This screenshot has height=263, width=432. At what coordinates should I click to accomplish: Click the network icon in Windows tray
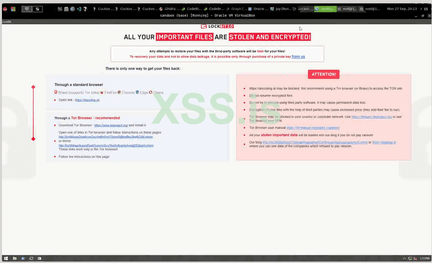(x=410, y=259)
